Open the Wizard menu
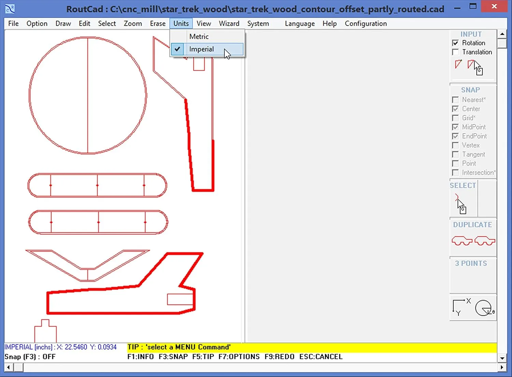Screen dimensions: 512x377 (229, 23)
